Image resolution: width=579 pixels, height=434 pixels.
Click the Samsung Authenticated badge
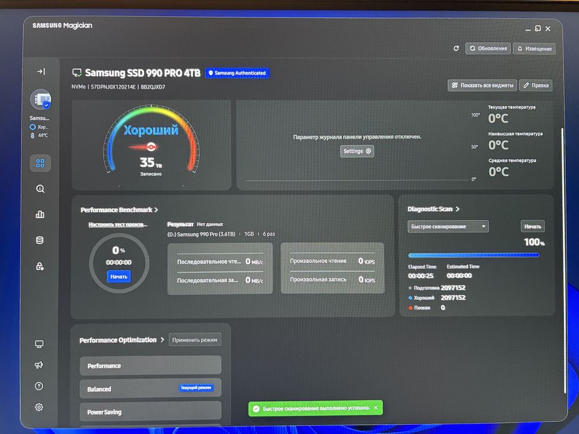click(x=237, y=73)
